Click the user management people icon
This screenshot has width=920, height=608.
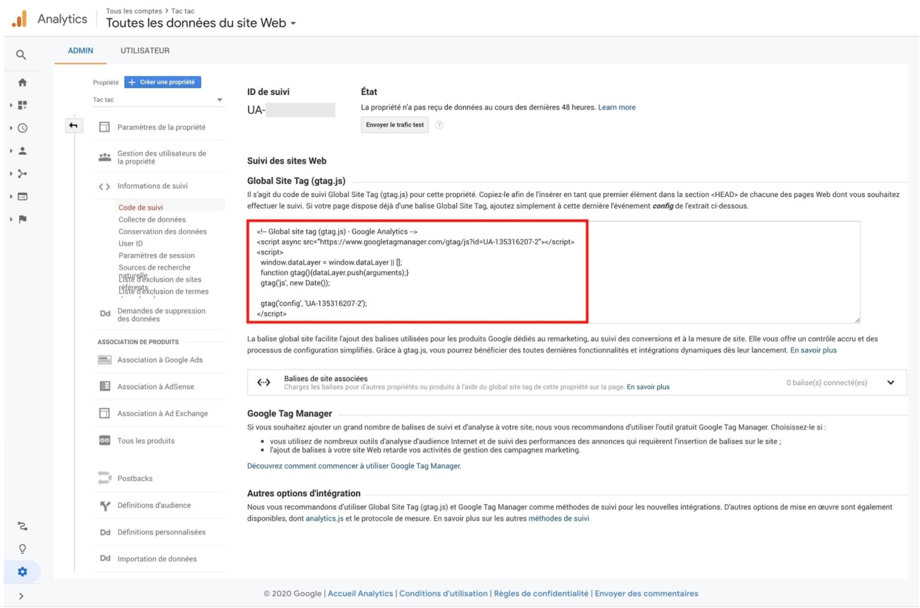pyautogui.click(x=105, y=157)
